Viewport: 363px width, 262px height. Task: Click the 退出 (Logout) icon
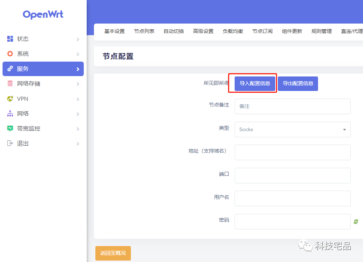tap(10, 143)
